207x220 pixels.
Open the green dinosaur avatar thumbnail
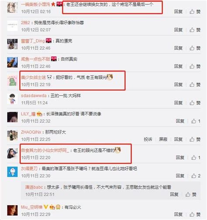[12, 81]
